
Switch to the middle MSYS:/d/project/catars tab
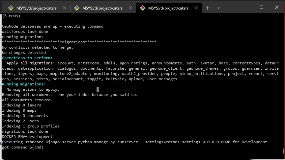[x=102, y=8]
